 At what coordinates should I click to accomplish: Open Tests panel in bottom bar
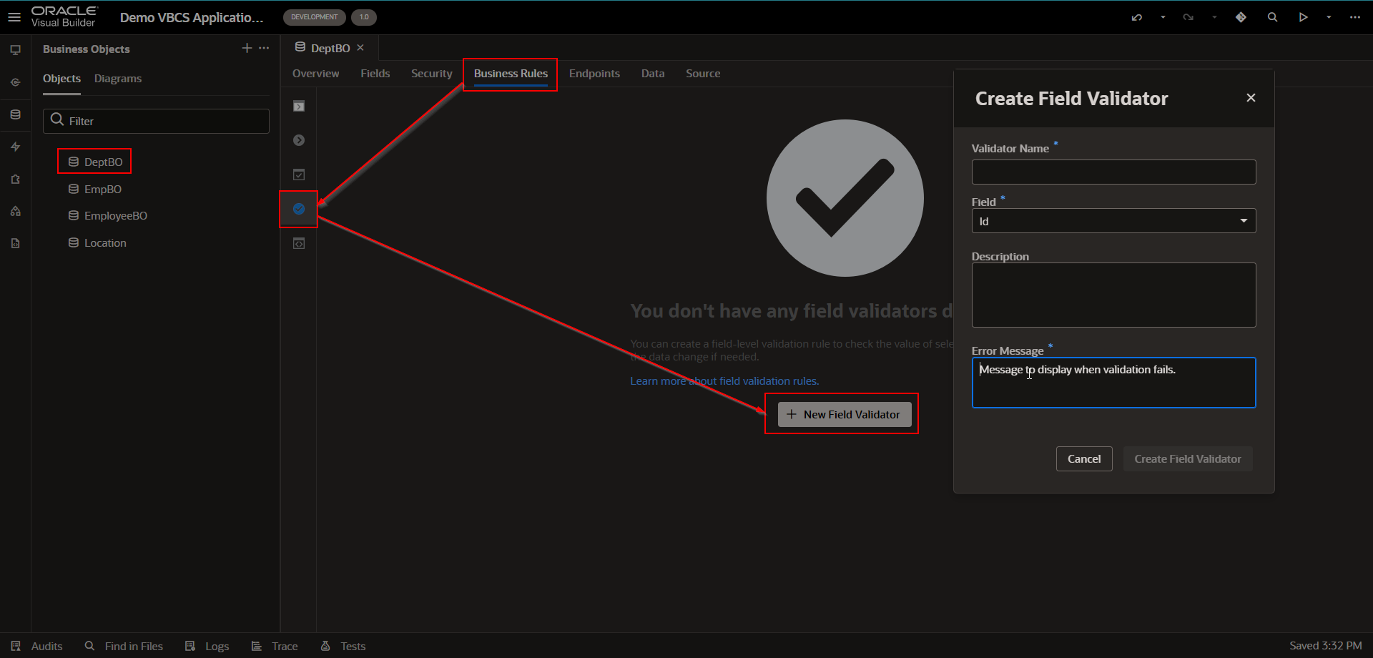pyautogui.click(x=343, y=646)
